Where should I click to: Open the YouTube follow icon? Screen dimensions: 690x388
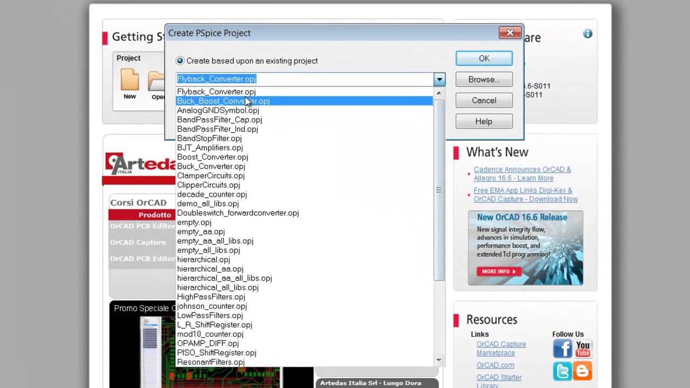point(583,349)
